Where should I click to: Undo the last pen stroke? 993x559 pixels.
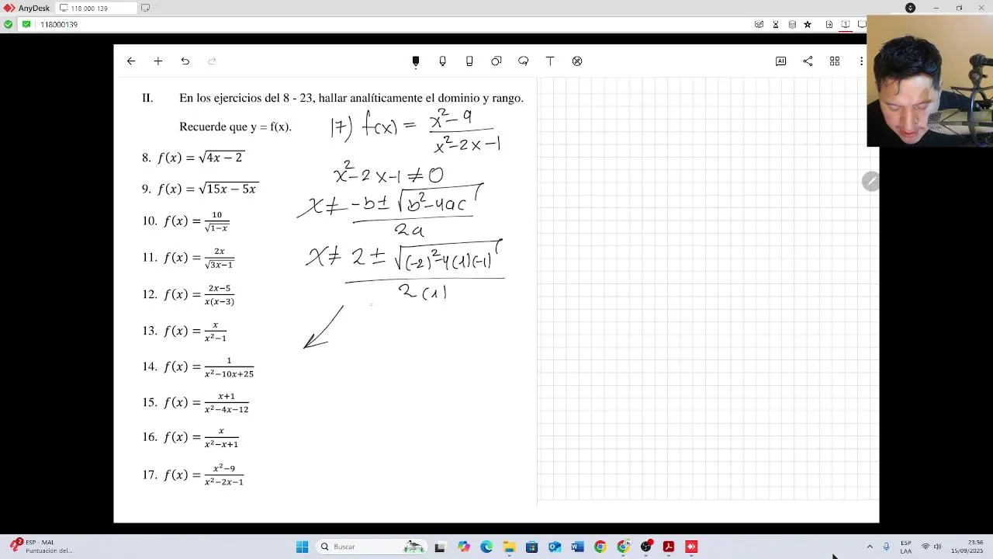[185, 61]
